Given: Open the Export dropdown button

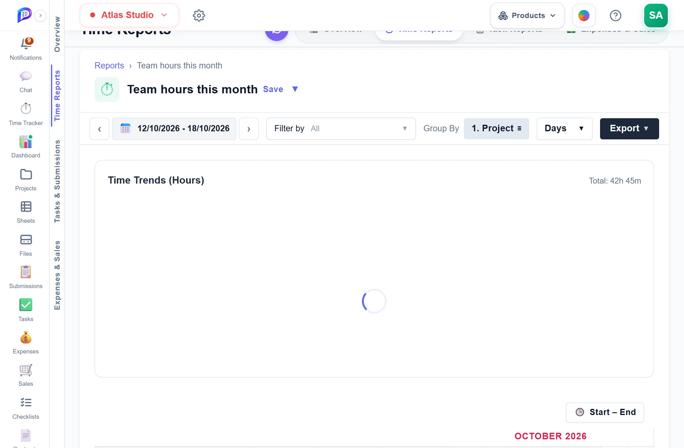Looking at the screenshot, I should coord(629,128).
